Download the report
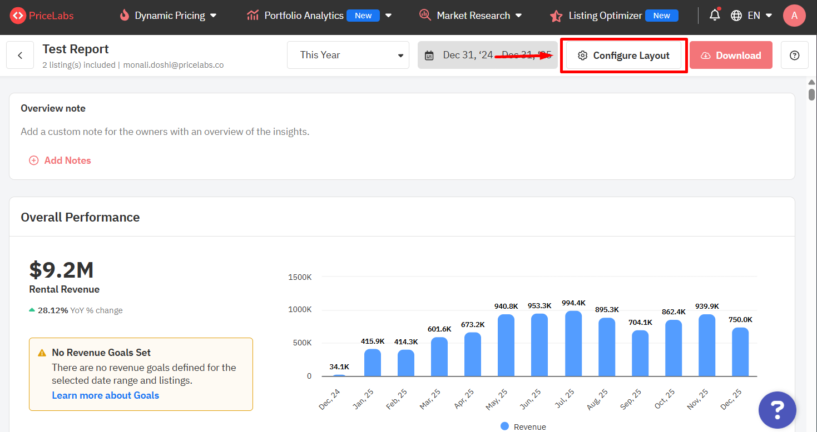 pyautogui.click(x=731, y=56)
